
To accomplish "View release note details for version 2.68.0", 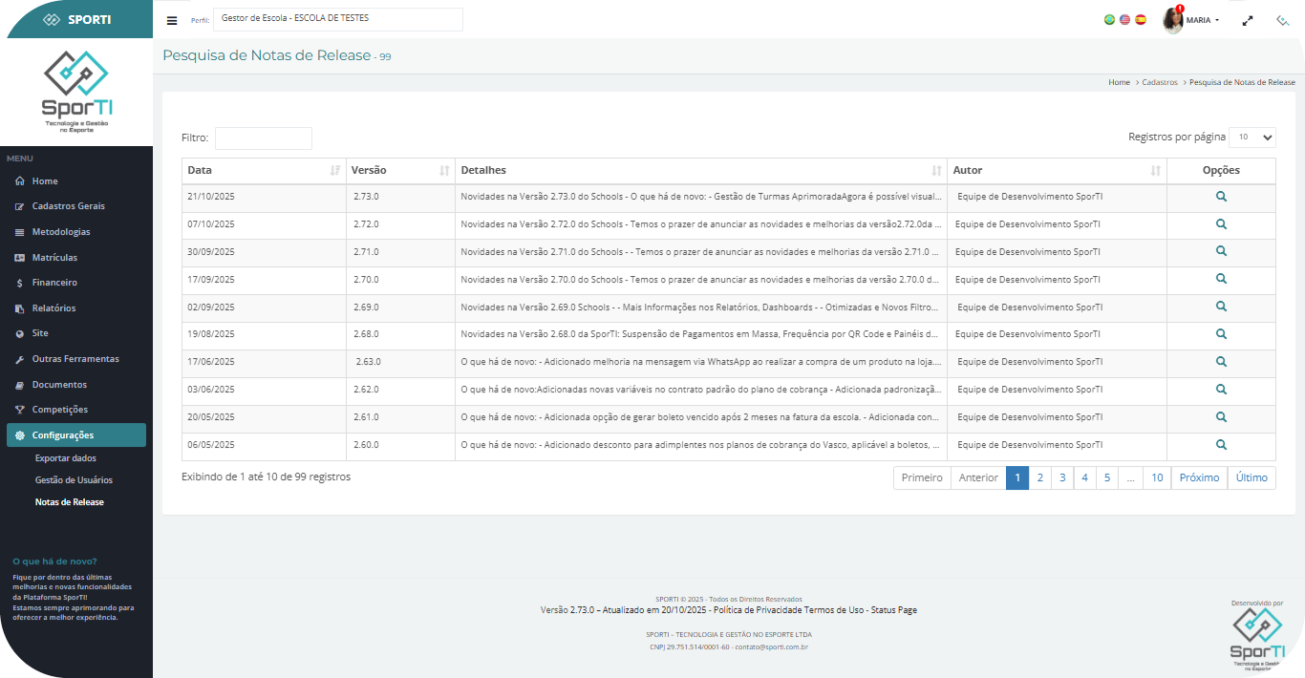I will 1221,334.
